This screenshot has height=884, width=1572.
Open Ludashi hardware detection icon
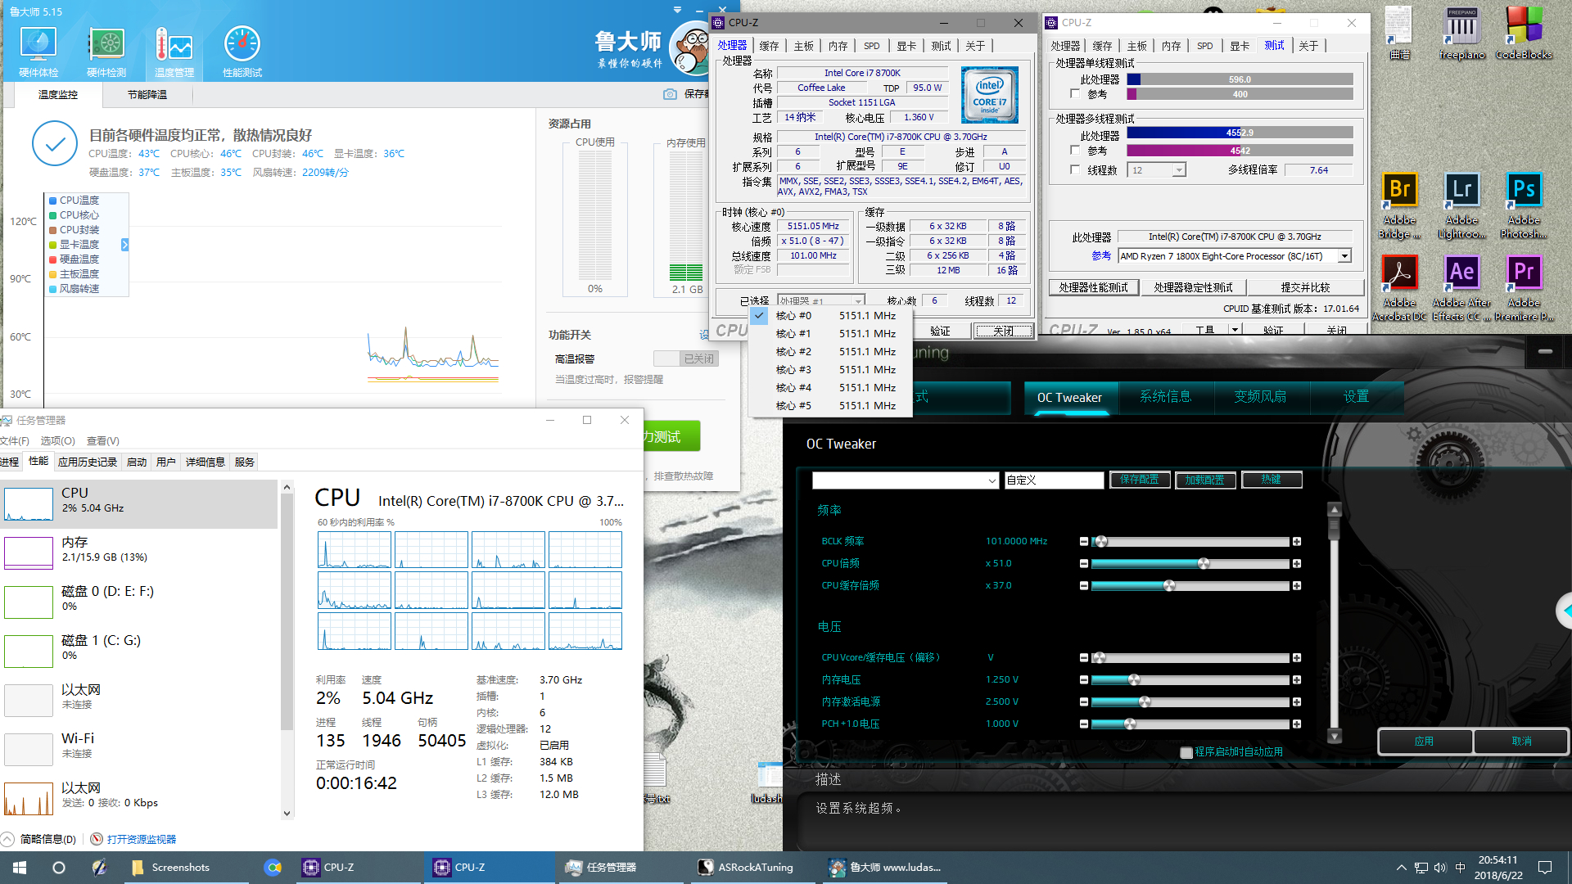click(106, 51)
